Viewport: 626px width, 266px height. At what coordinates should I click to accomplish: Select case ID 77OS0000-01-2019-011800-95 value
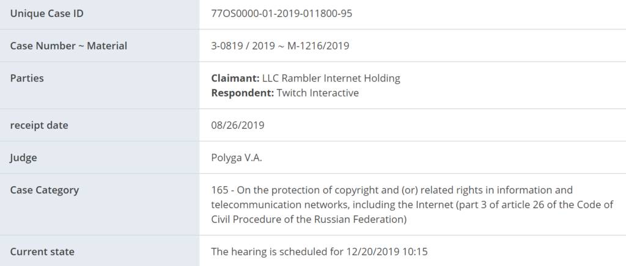click(281, 13)
